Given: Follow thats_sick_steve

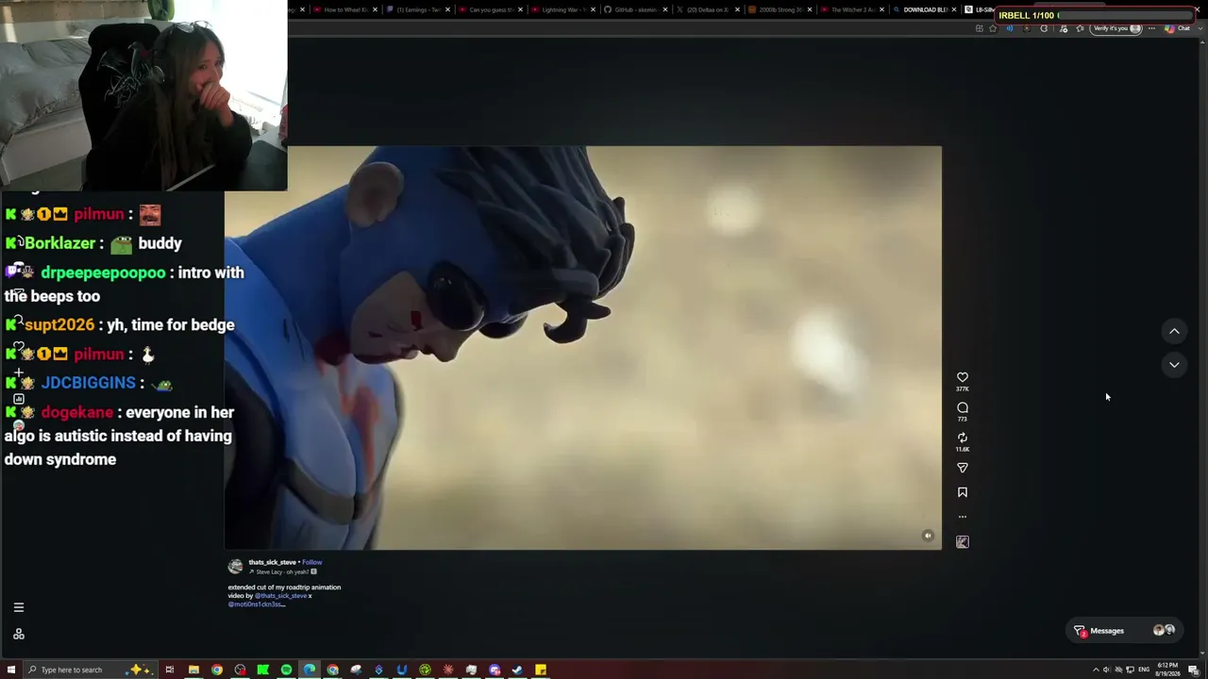Looking at the screenshot, I should [x=312, y=562].
